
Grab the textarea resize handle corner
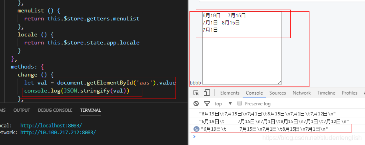[279, 82]
